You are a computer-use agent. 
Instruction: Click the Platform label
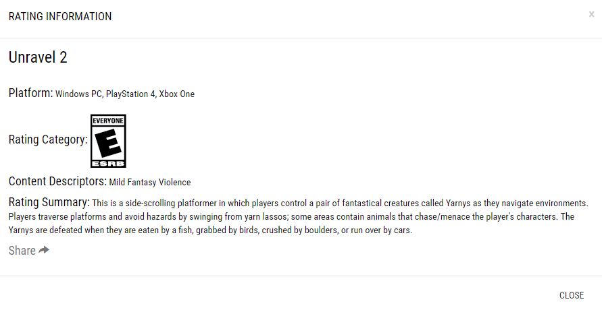pyautogui.click(x=30, y=93)
